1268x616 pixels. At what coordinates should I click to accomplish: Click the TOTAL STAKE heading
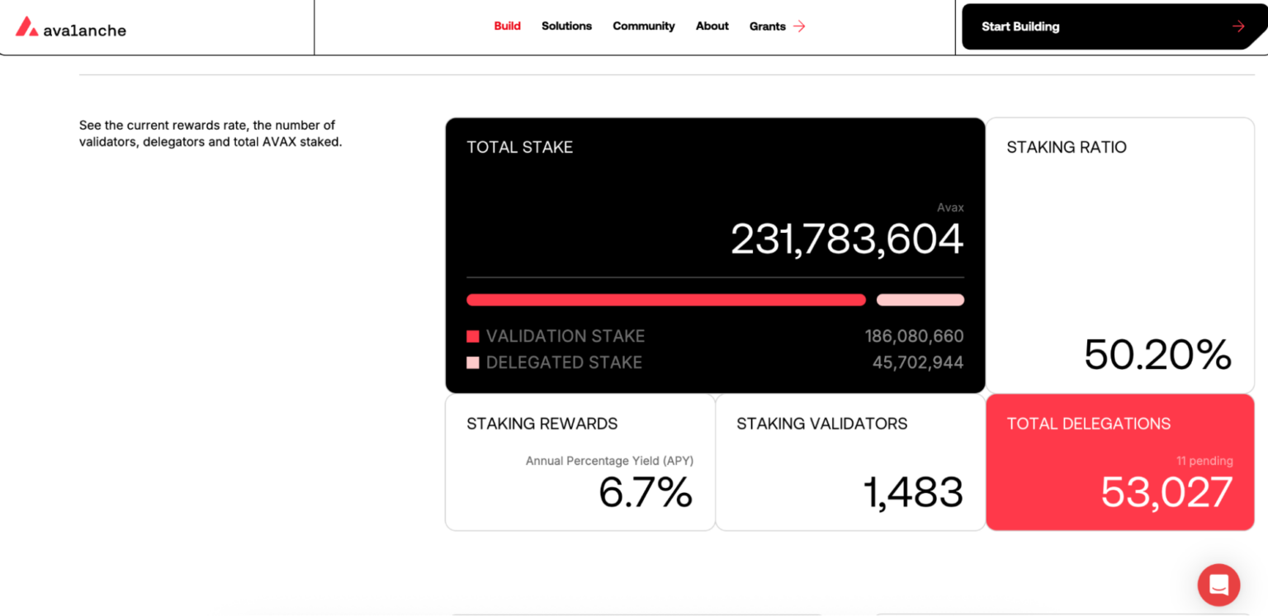tap(519, 147)
